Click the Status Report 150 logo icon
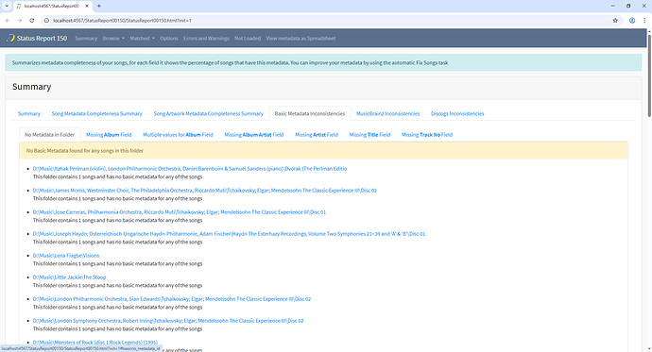Screen dimensions: 652x352 click(10, 38)
